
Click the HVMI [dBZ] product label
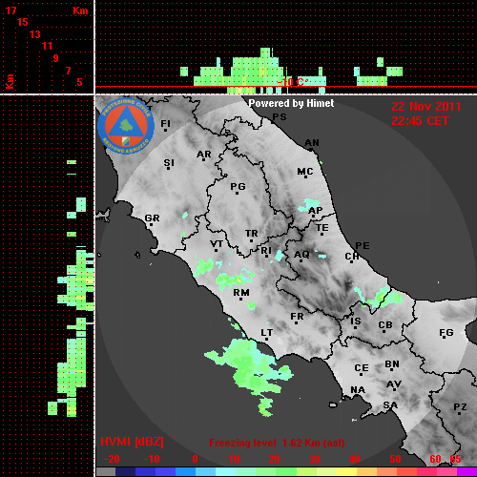pyautogui.click(x=132, y=442)
